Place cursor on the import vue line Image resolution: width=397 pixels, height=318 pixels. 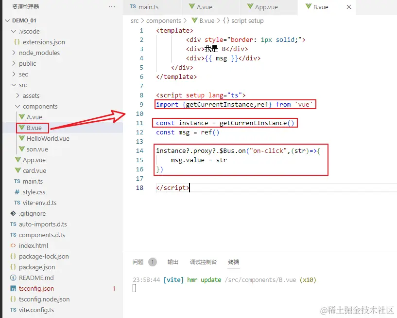pos(235,104)
